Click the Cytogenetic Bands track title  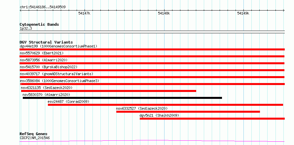tap(39, 24)
